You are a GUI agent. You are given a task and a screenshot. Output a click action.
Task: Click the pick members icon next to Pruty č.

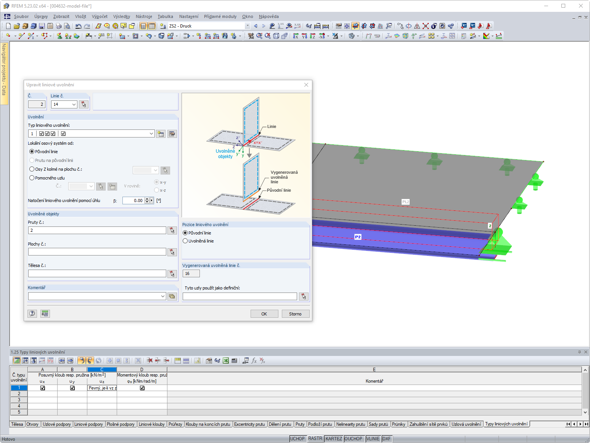(172, 230)
